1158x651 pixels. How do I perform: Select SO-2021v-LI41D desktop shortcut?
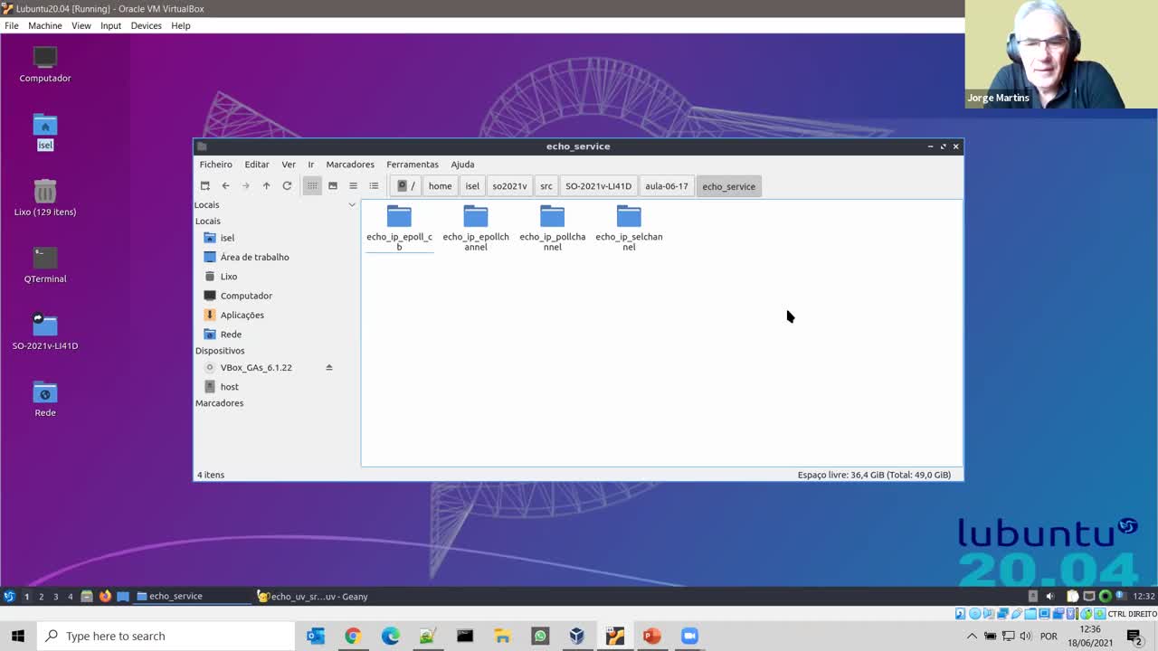(45, 332)
